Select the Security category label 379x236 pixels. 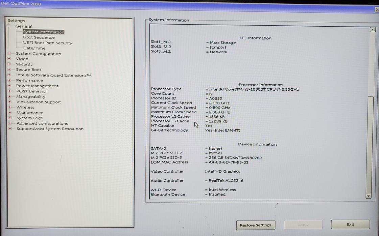click(x=24, y=64)
